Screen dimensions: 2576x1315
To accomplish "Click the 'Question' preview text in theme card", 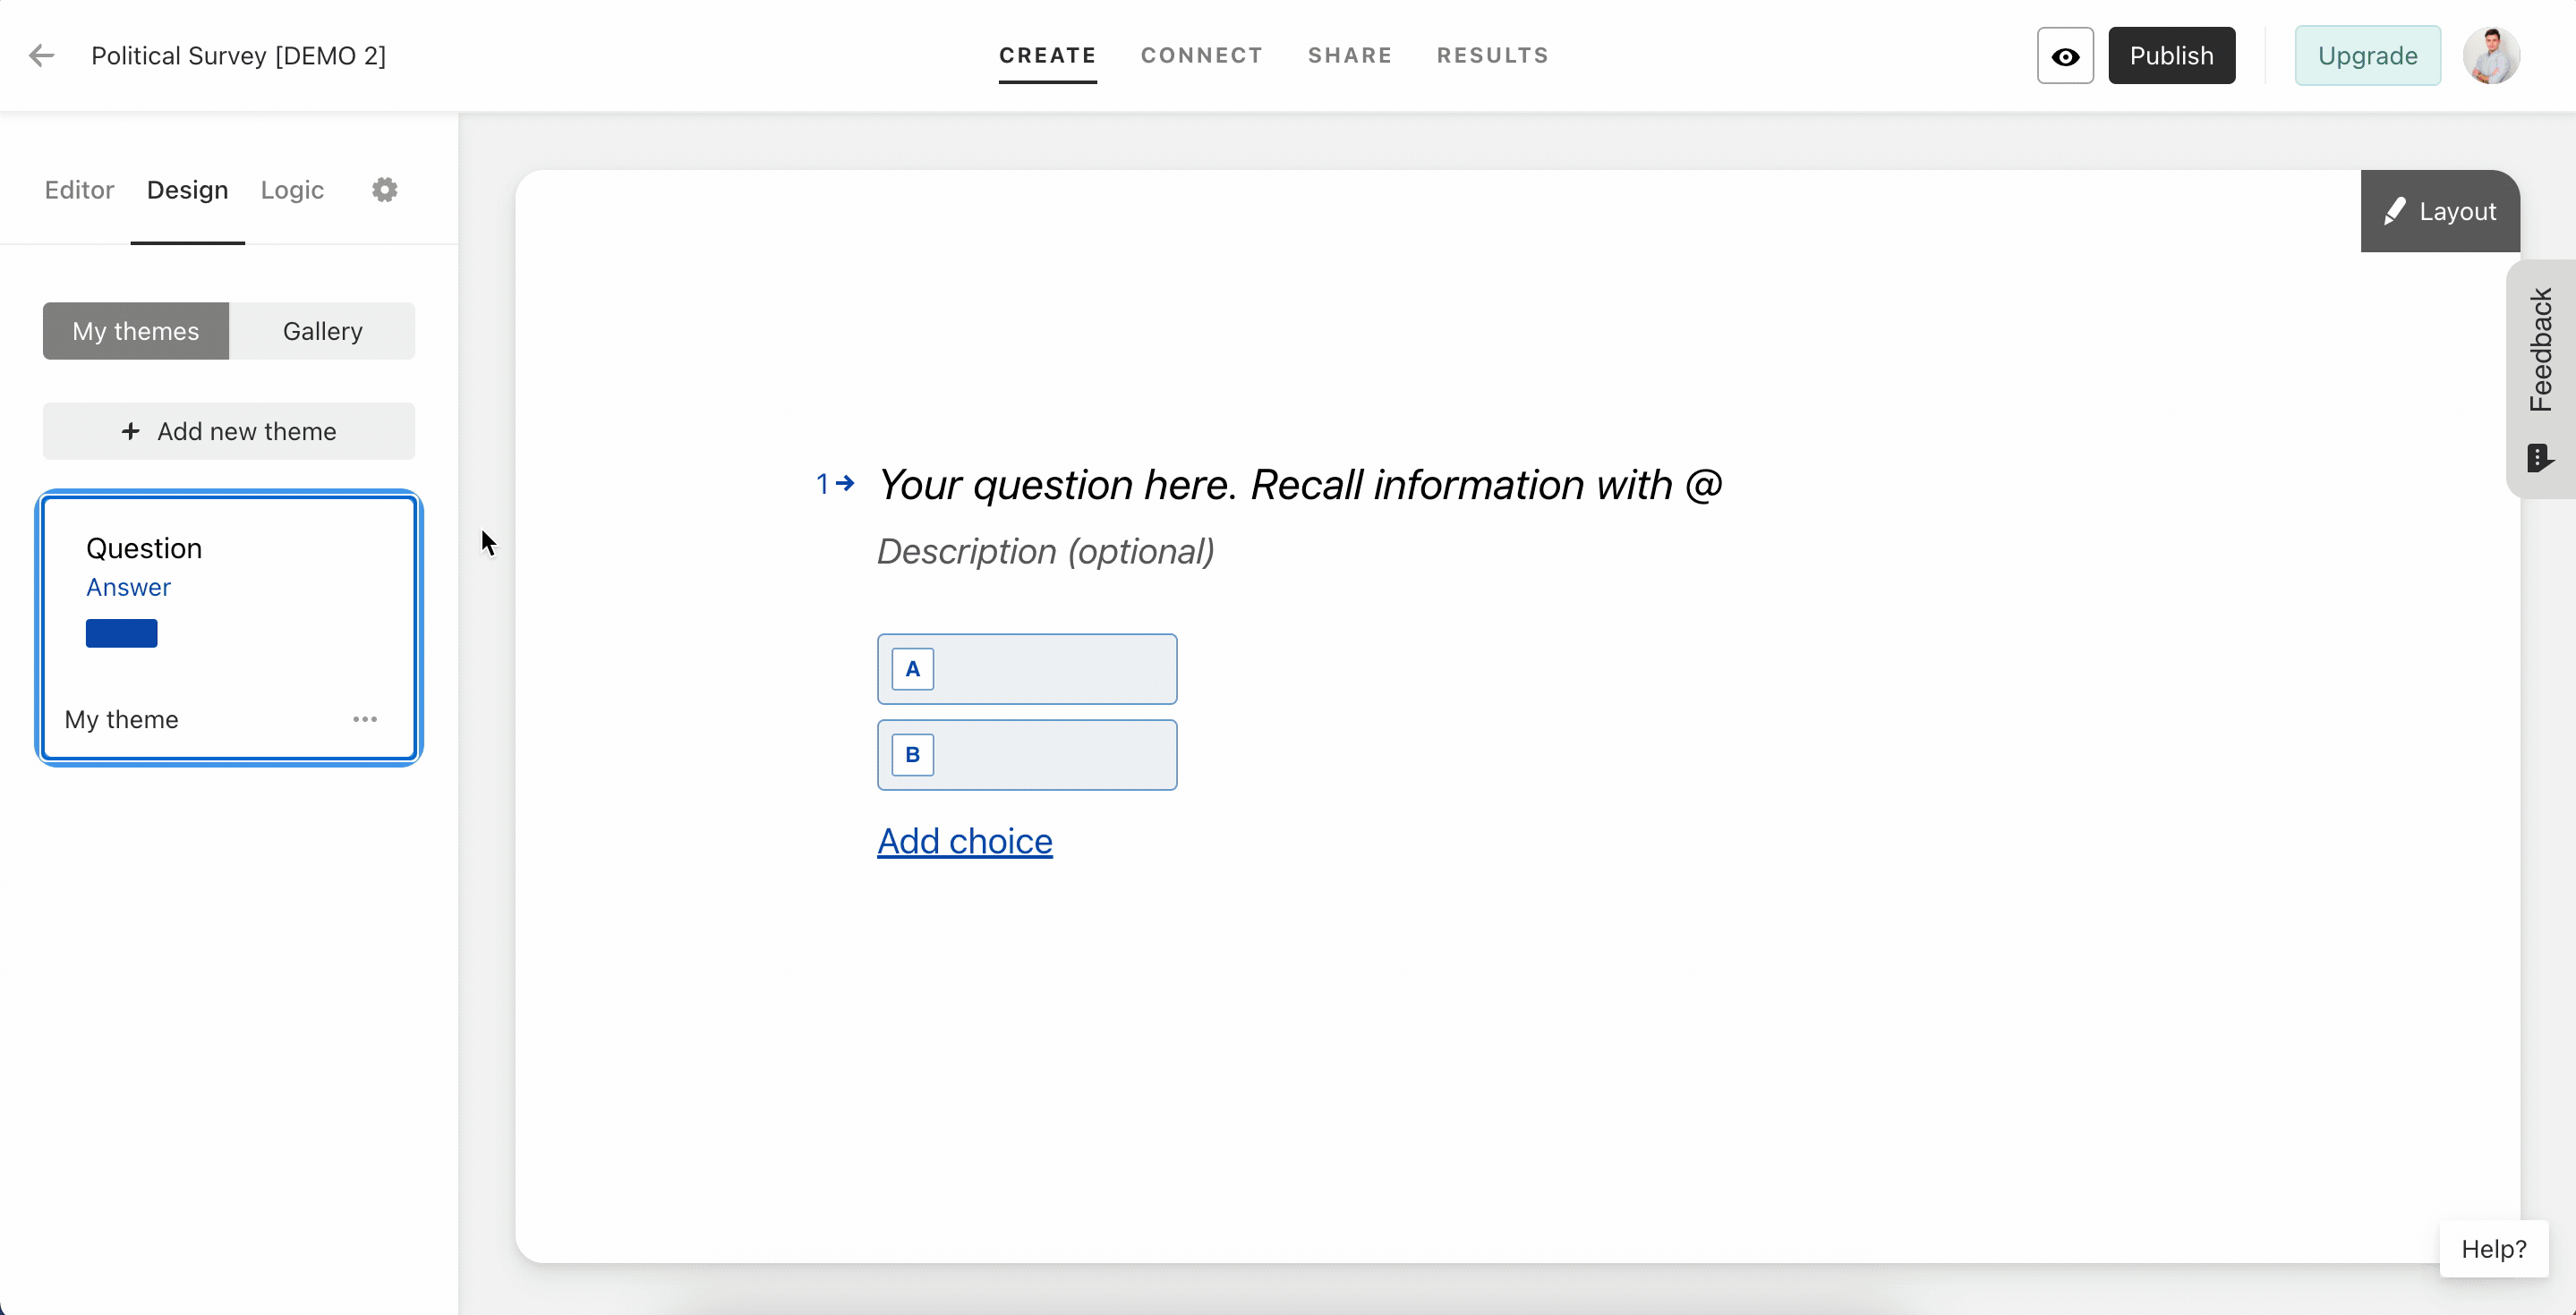I will [144, 548].
